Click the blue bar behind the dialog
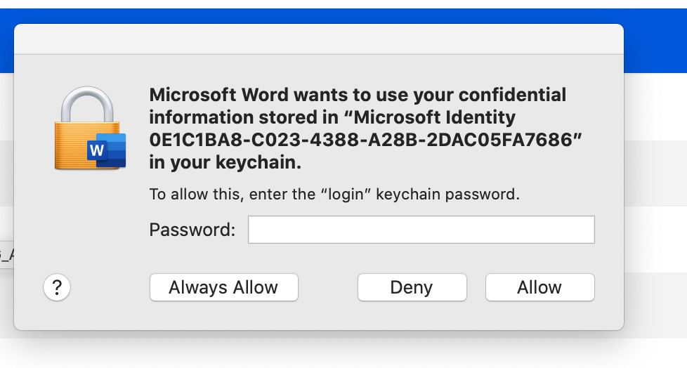Image resolution: width=687 pixels, height=368 pixels. coord(653,42)
